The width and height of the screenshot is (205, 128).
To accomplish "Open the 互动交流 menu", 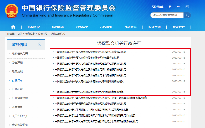I will pyautogui.click(x=130, y=27).
